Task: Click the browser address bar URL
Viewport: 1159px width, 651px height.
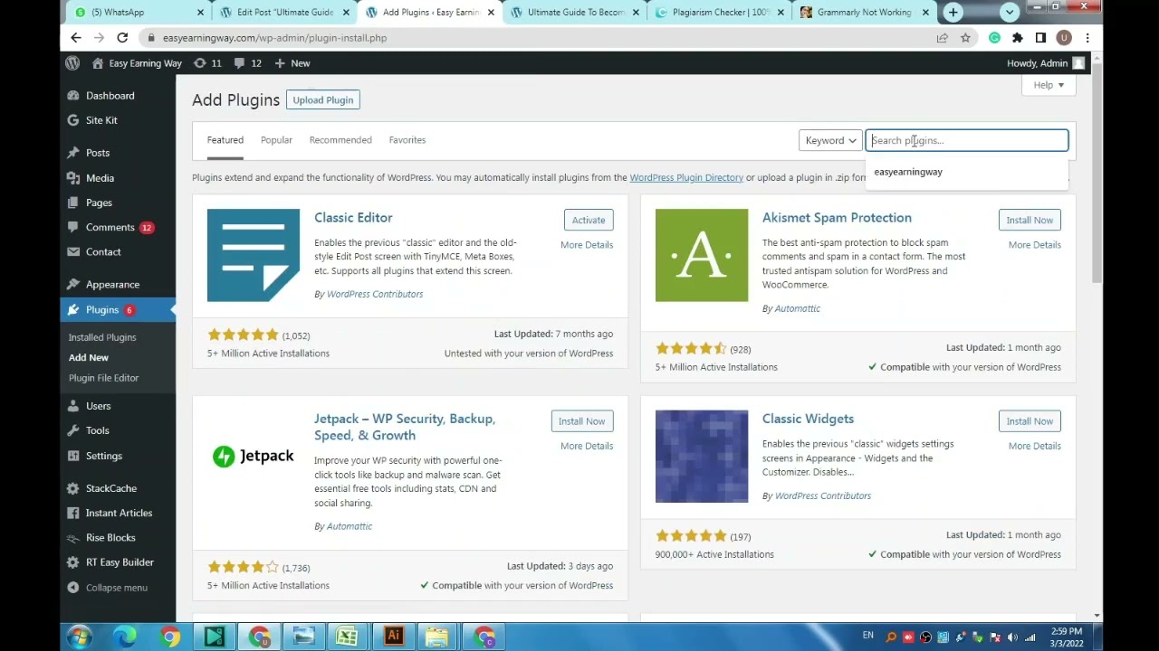Action: point(274,38)
